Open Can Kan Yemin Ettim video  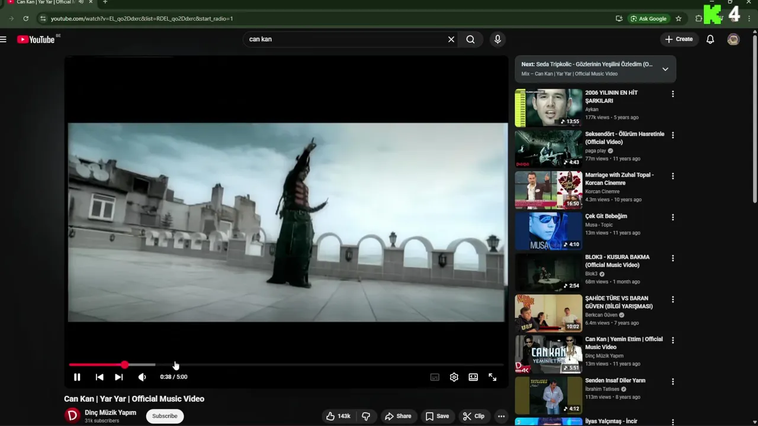548,354
